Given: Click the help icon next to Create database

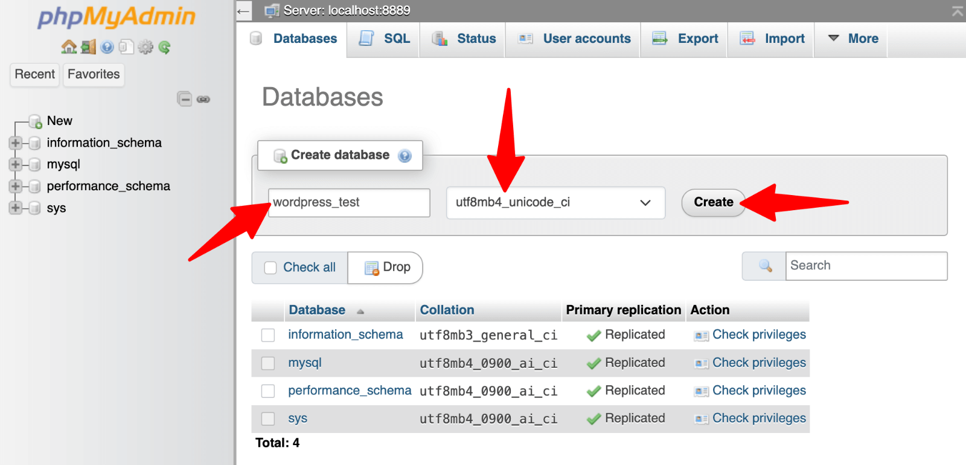Looking at the screenshot, I should 405,156.
